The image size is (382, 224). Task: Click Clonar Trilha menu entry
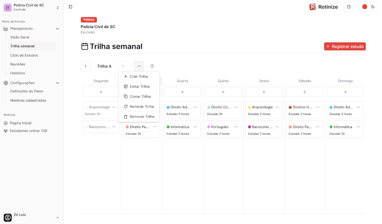point(139,97)
